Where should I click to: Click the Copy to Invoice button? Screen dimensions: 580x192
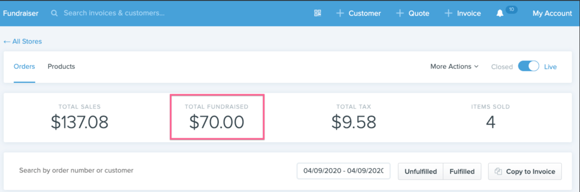(525, 171)
